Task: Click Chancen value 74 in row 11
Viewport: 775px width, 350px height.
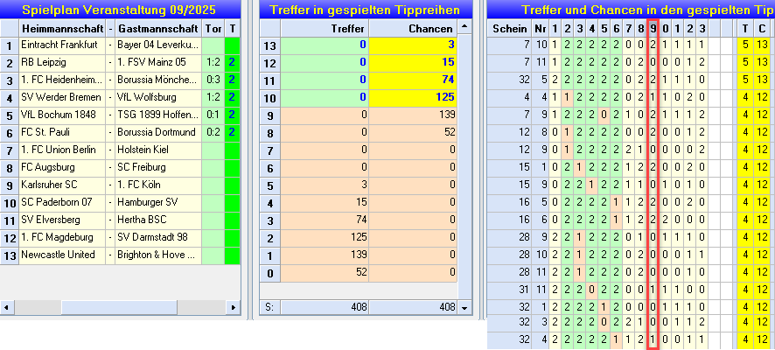Action: tap(413, 80)
